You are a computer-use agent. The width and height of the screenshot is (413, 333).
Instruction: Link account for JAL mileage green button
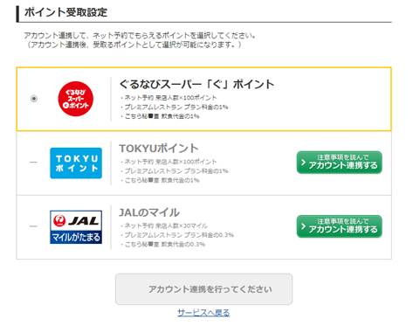[x=340, y=226]
